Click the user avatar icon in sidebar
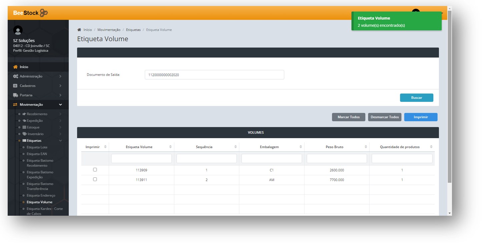Image resolution: width=483 pixels, height=243 pixels. coord(18,30)
